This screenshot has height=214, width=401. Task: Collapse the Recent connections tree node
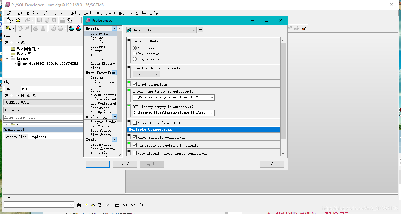coord(7,59)
